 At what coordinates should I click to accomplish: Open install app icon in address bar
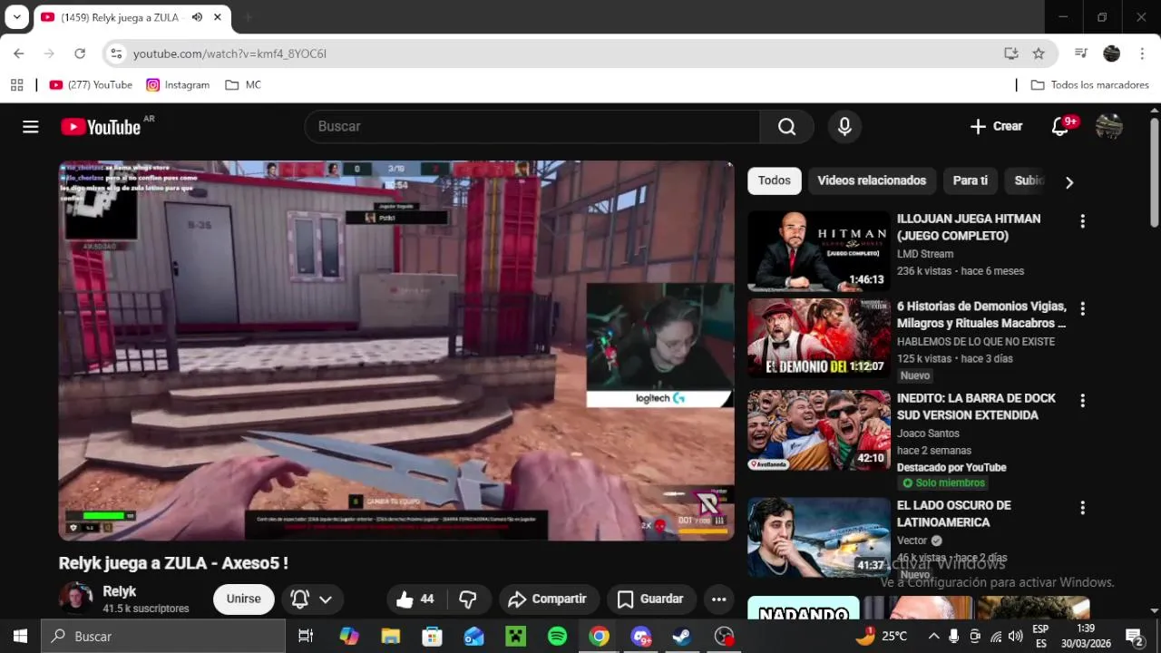pos(1011,54)
